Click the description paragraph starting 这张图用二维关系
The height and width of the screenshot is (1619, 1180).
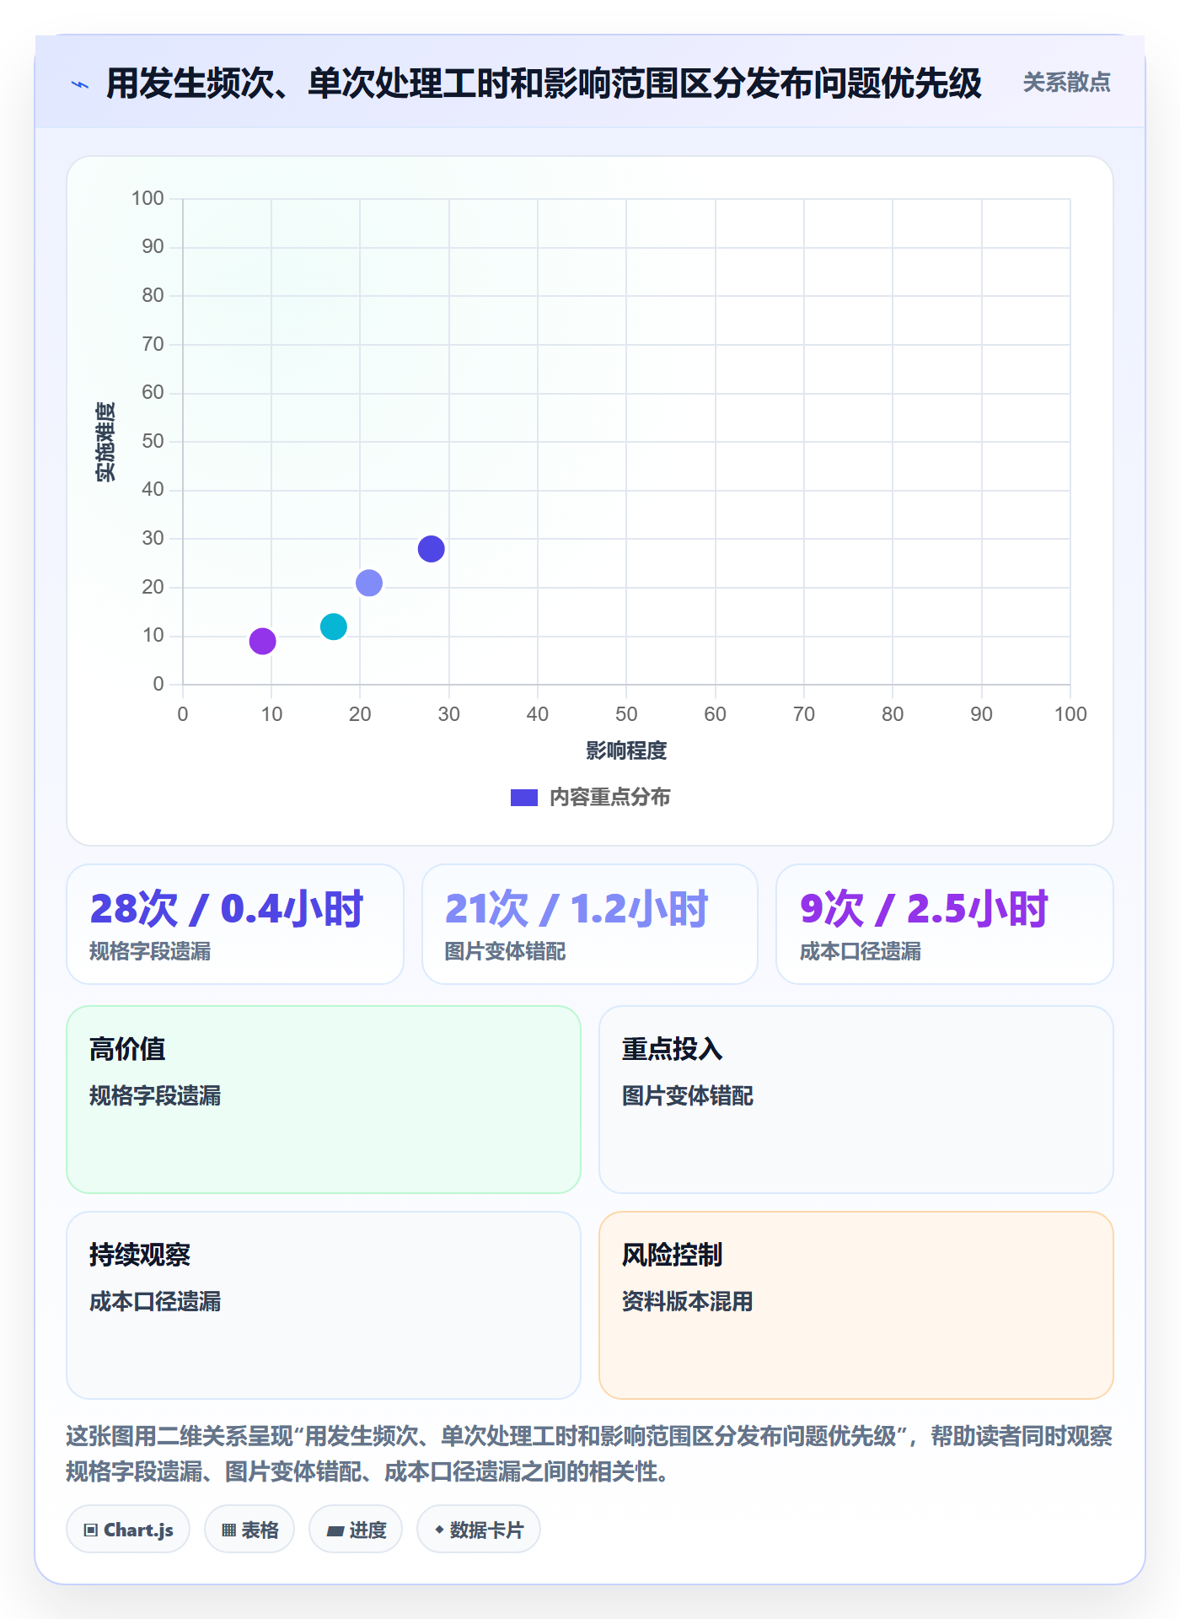tap(589, 1454)
